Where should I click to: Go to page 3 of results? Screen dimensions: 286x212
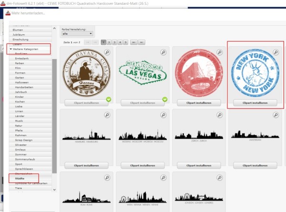114,42
